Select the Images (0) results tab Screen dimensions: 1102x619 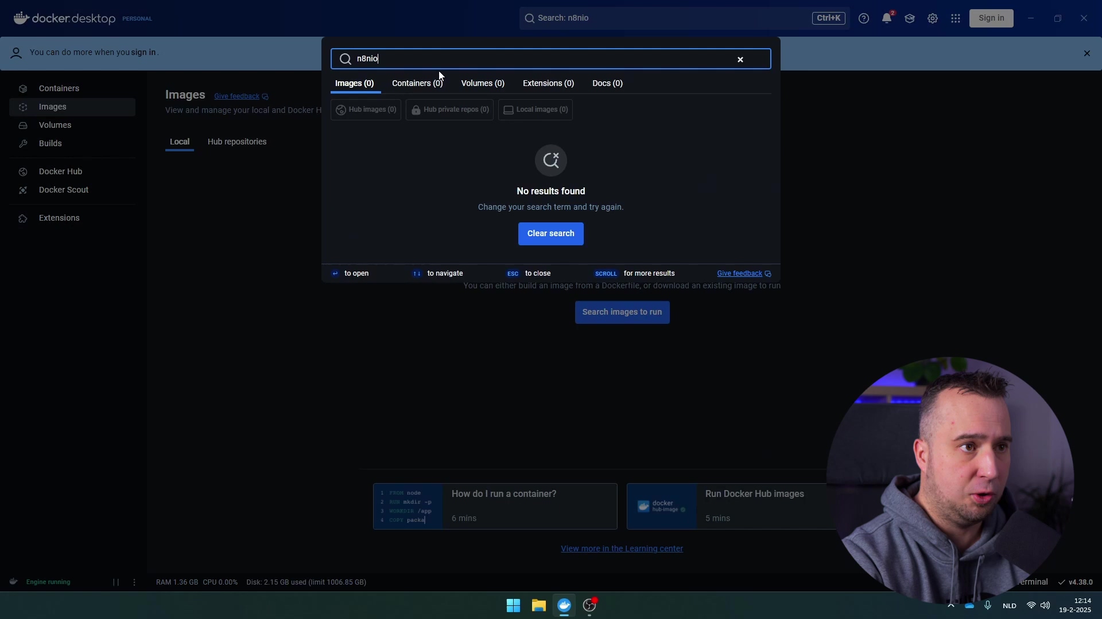[x=355, y=84]
